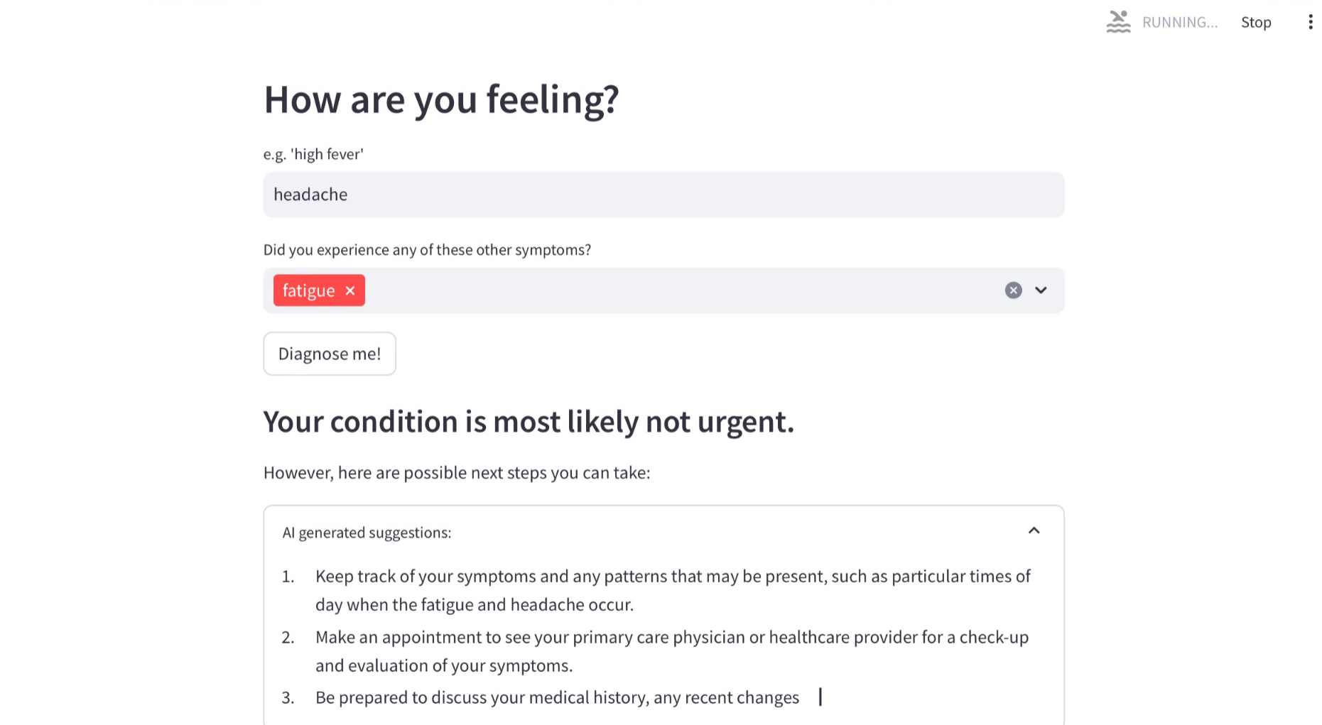
Task: Click inside the symptoms multiselect box
Action: pos(675,290)
